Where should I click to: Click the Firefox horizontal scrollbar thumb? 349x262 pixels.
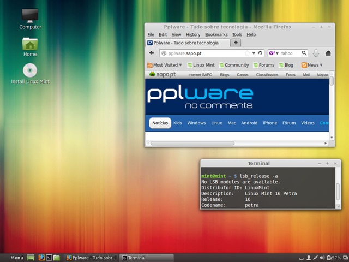[x=192, y=143]
